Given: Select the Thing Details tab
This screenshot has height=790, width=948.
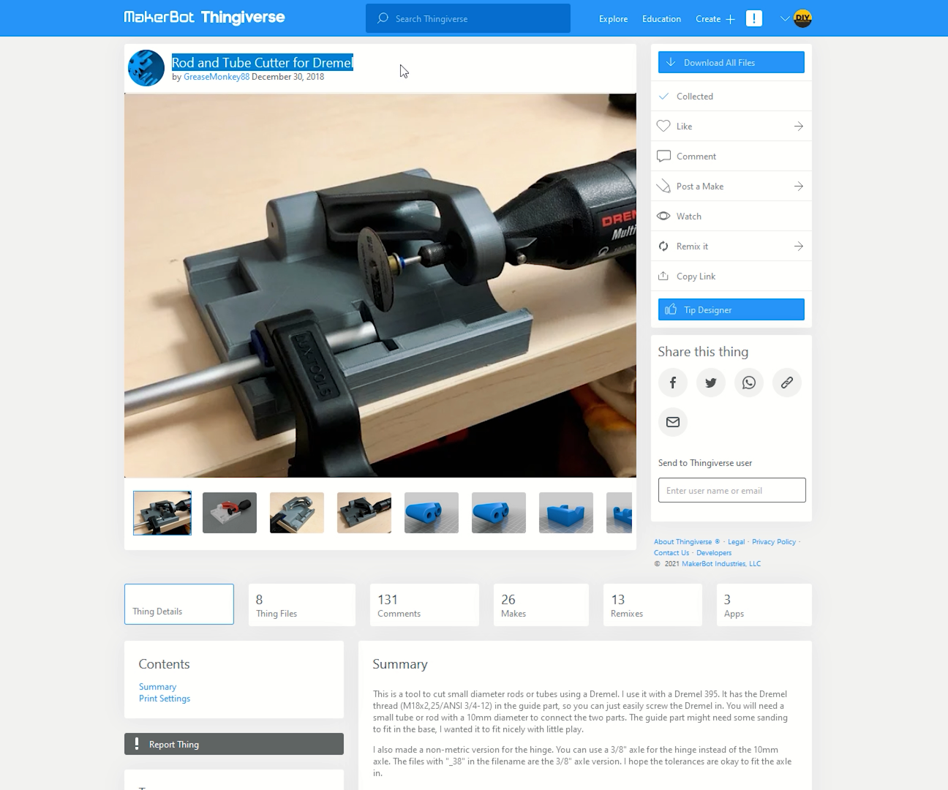Looking at the screenshot, I should pyautogui.click(x=179, y=604).
